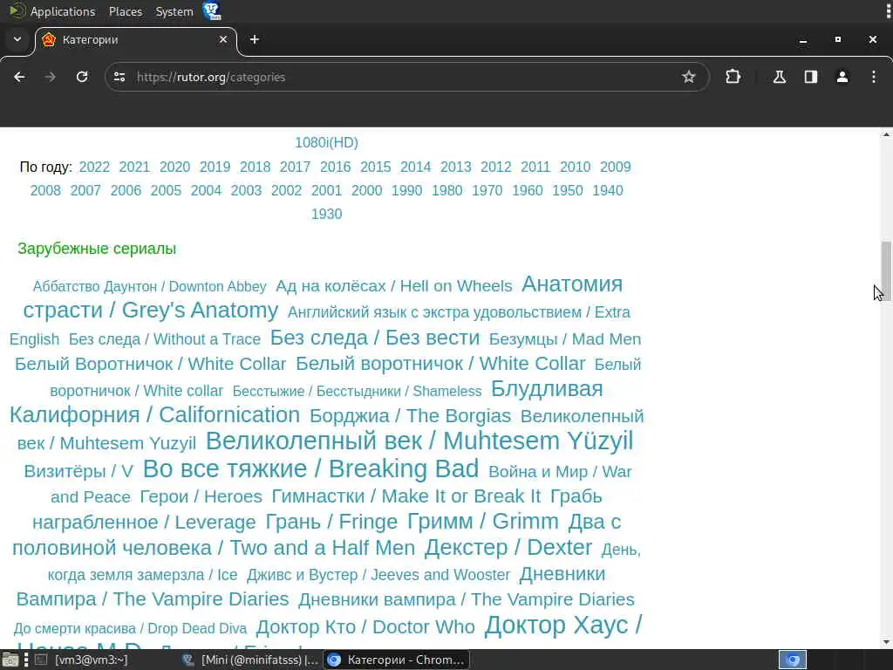Image resolution: width=893 pixels, height=670 pixels.
Task: Select Категории - Chrom... taskbar item
Action: coord(397,660)
